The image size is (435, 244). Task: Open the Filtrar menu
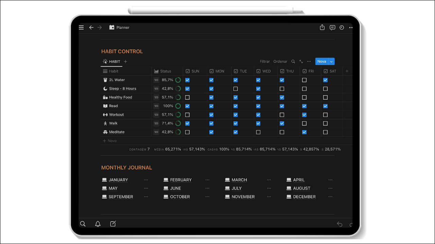(x=264, y=61)
